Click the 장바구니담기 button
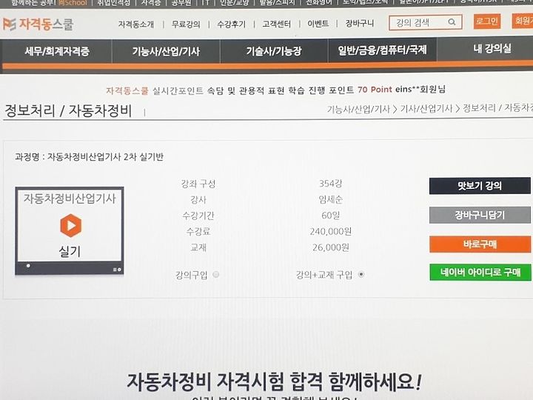The width and height of the screenshot is (533, 400). click(x=480, y=215)
